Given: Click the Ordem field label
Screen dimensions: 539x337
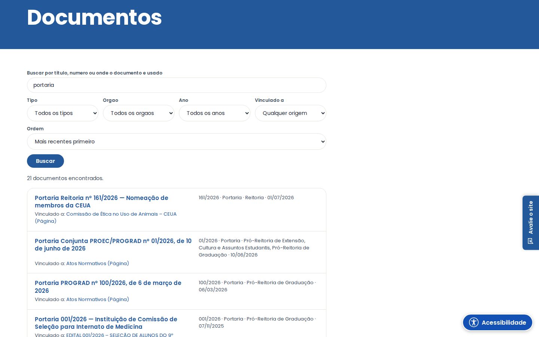Looking at the screenshot, I should [x=35, y=128].
